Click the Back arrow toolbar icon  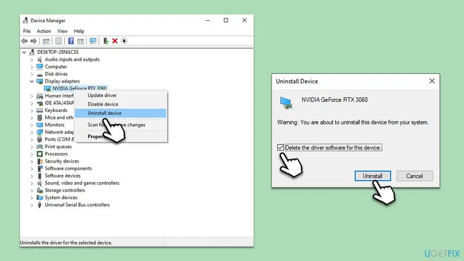(24, 41)
